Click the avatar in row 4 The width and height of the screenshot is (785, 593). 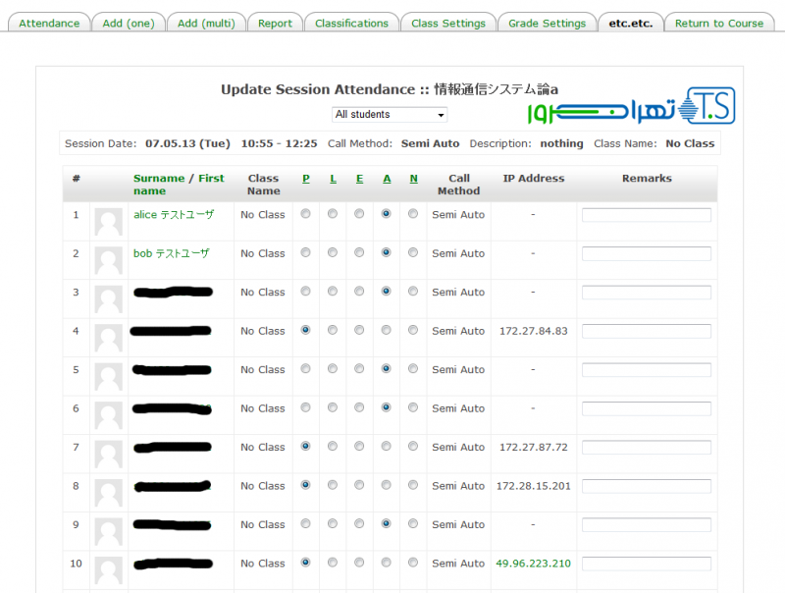click(108, 339)
